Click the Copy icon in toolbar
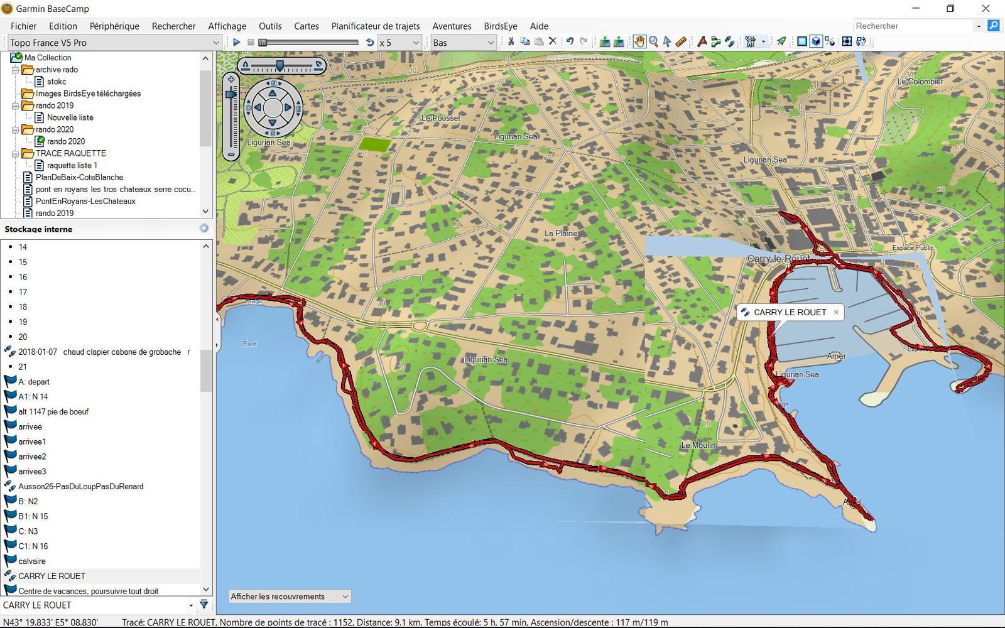 524,41
